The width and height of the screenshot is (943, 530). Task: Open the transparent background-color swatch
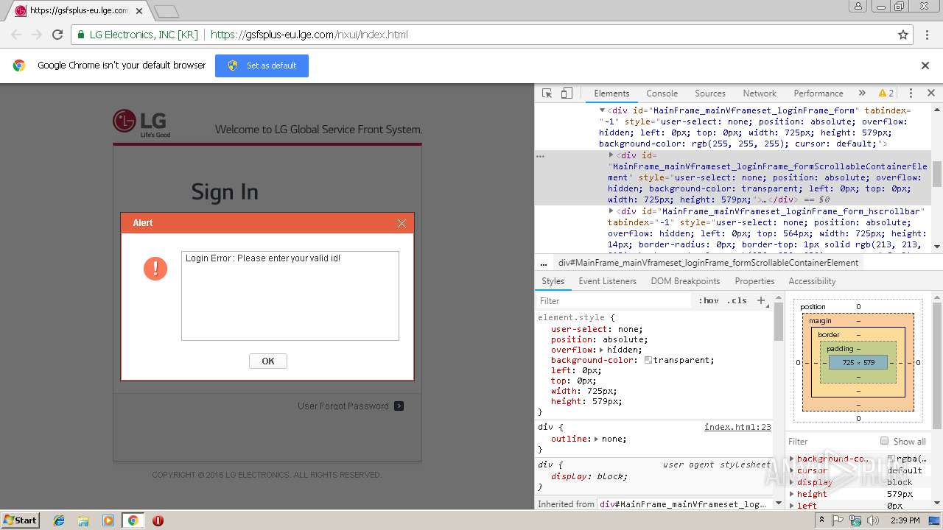coord(648,361)
